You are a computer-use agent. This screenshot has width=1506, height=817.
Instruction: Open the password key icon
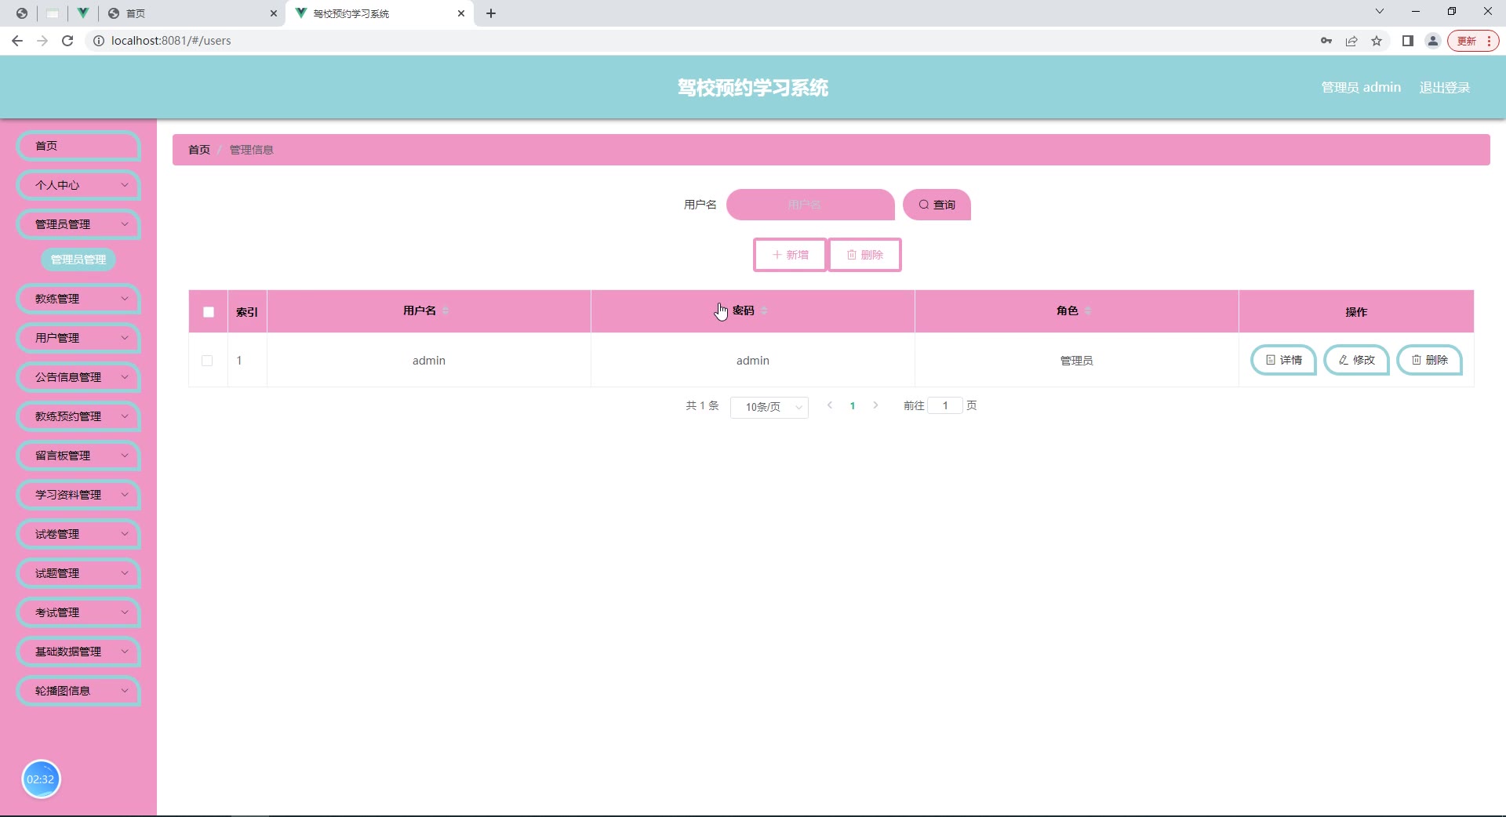tap(1326, 41)
